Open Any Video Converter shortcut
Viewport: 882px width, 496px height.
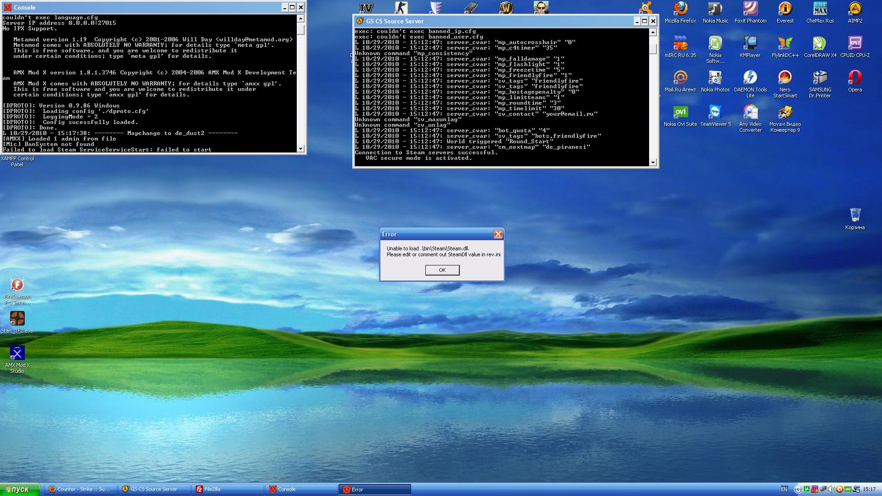[x=750, y=118]
